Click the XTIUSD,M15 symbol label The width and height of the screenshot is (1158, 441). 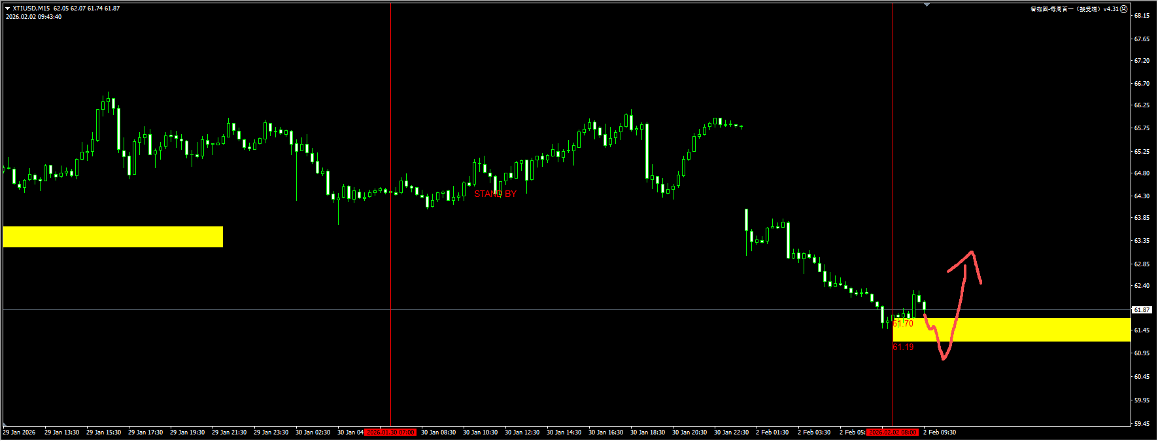point(31,9)
